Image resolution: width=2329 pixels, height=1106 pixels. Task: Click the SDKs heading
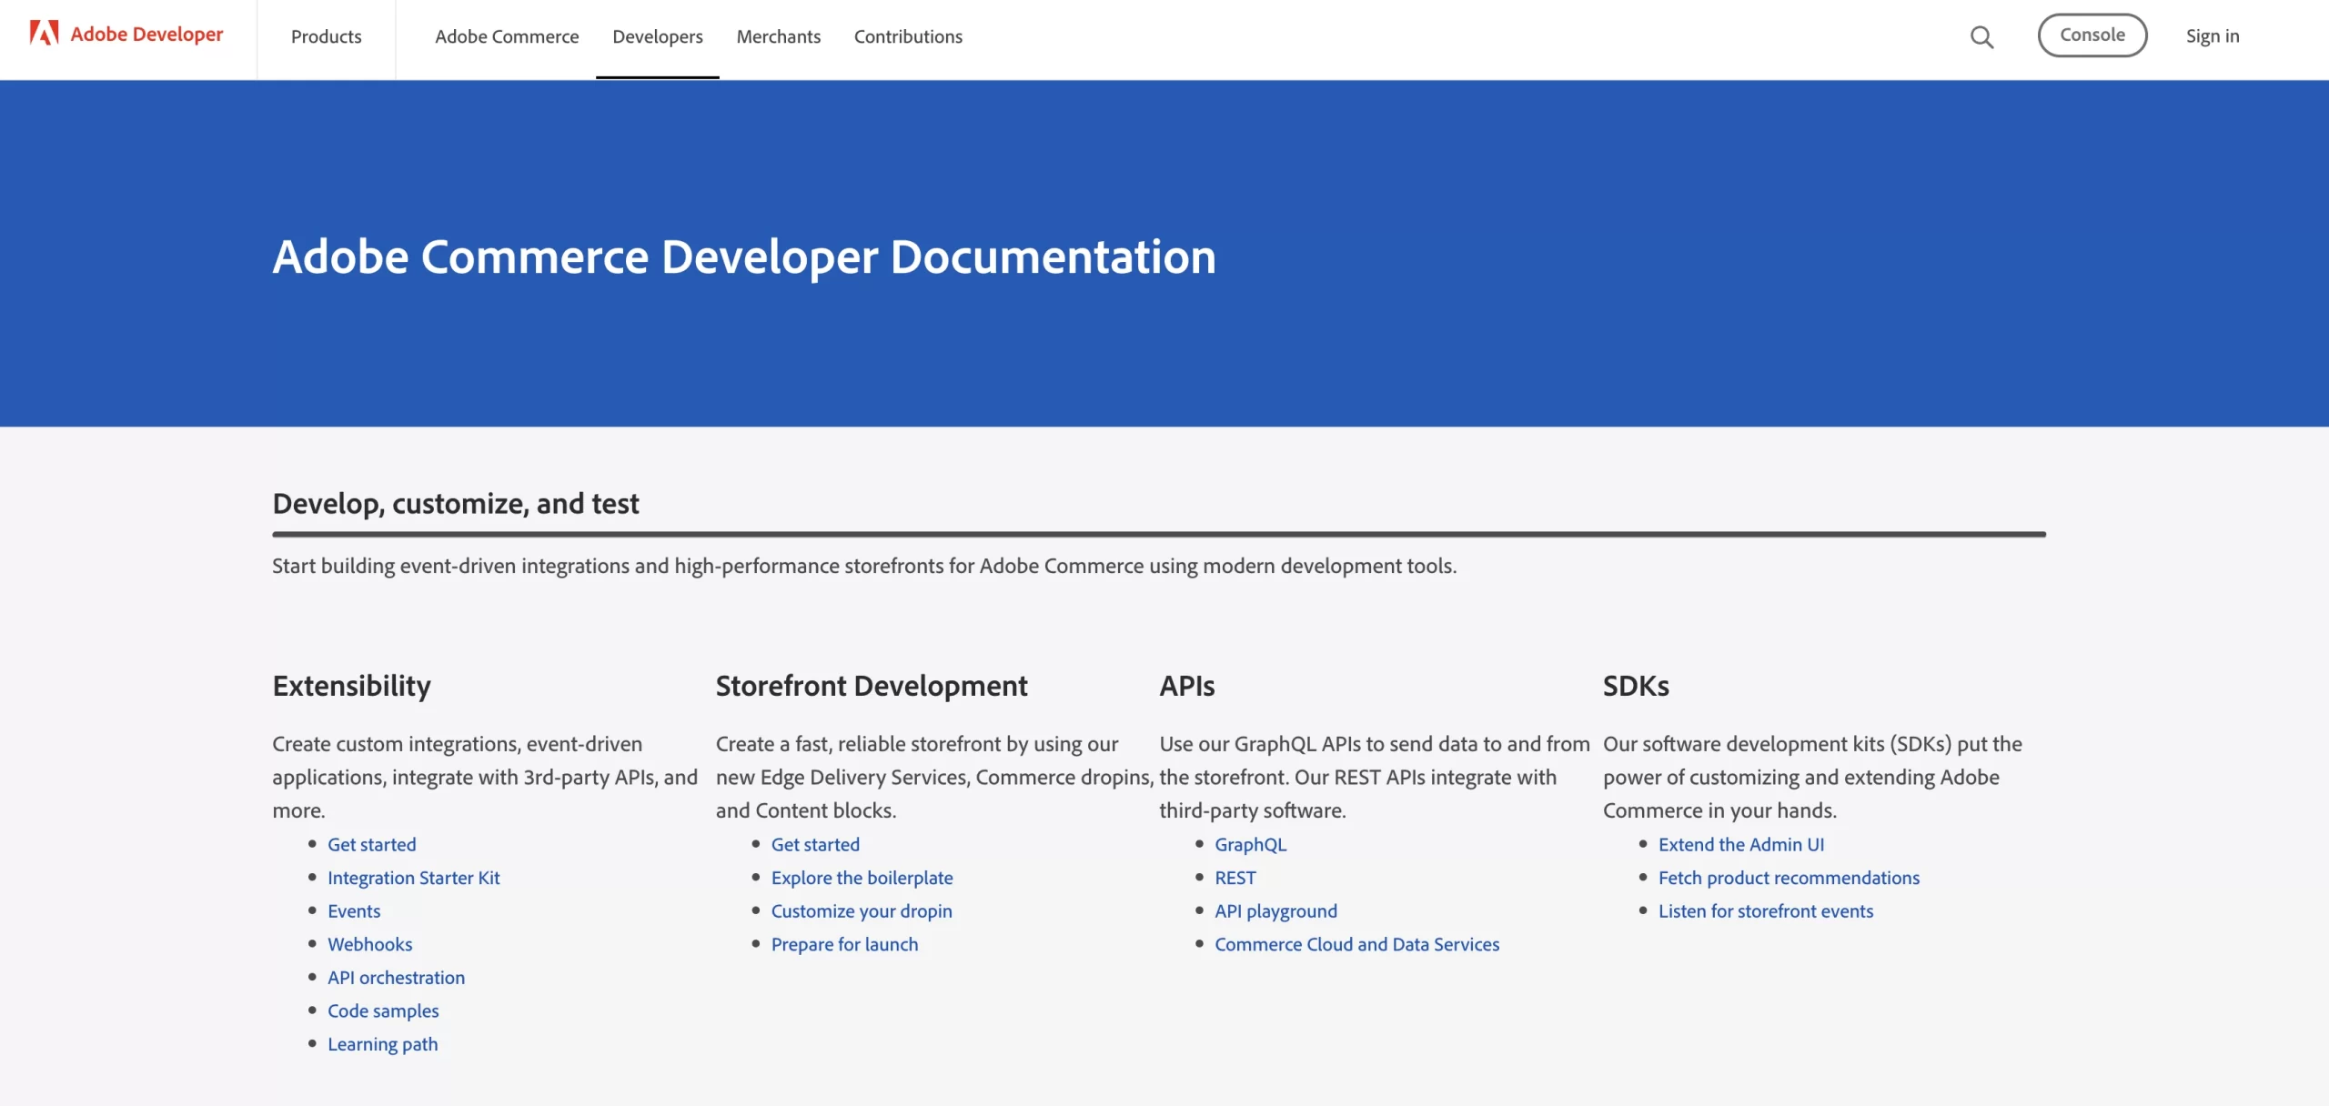tap(1636, 686)
